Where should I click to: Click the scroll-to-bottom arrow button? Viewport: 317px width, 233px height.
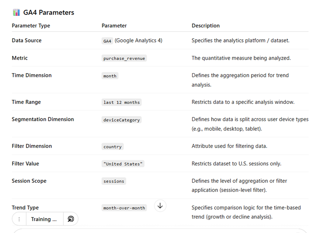click(x=160, y=206)
